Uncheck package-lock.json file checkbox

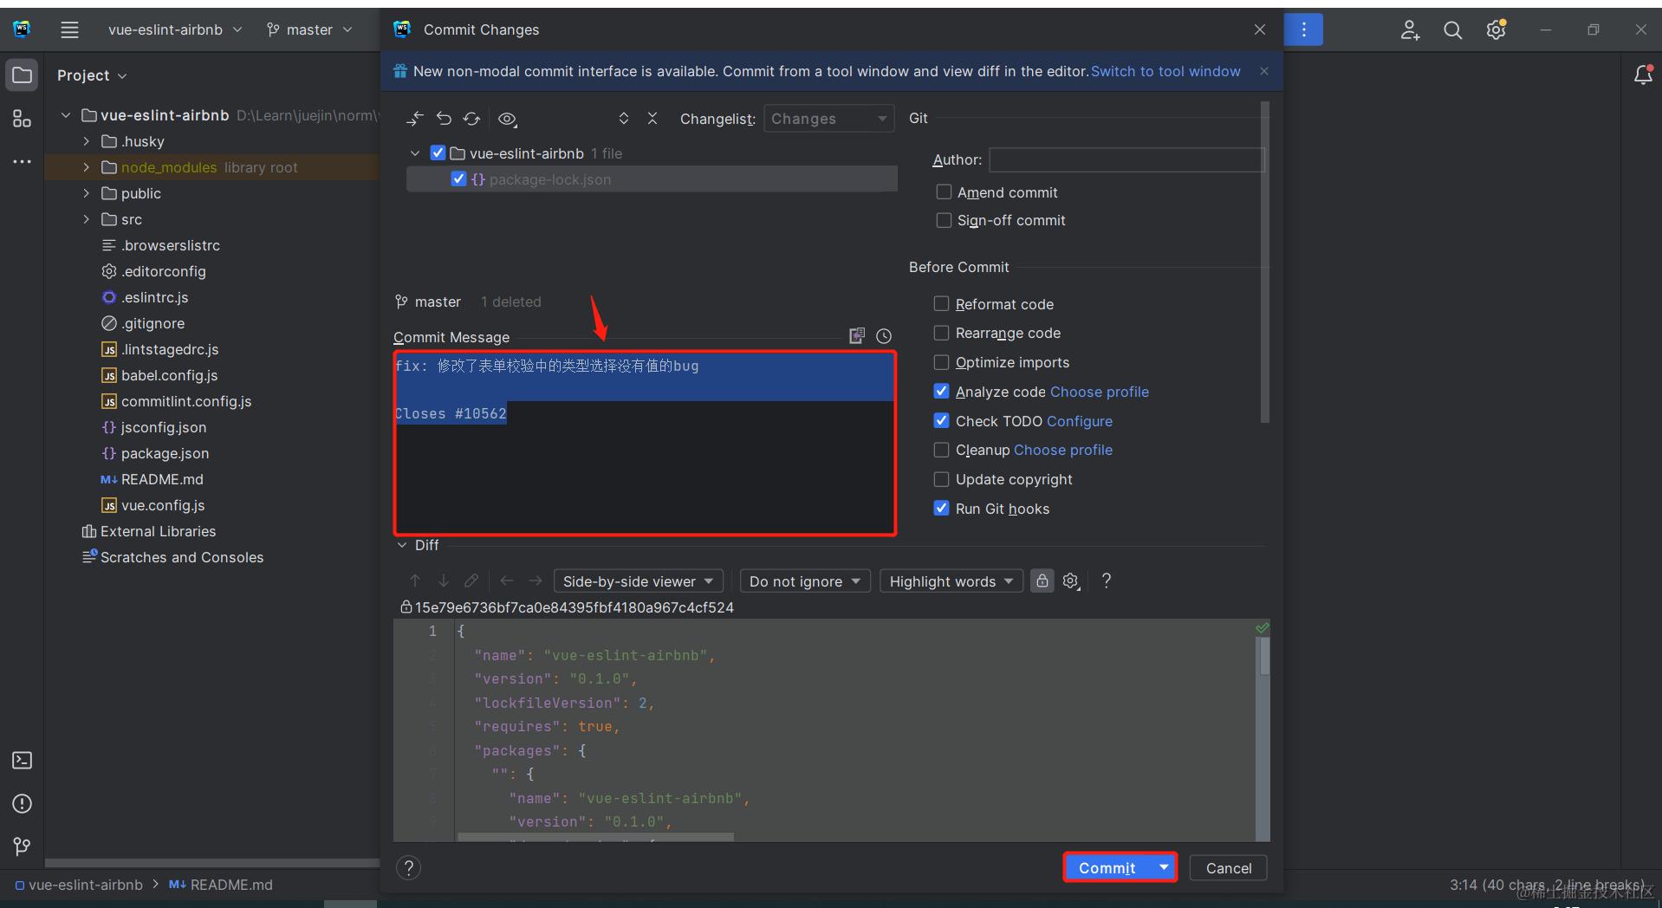(x=458, y=179)
